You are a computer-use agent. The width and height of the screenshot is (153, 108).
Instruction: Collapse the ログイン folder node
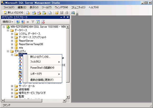(x=12, y=55)
